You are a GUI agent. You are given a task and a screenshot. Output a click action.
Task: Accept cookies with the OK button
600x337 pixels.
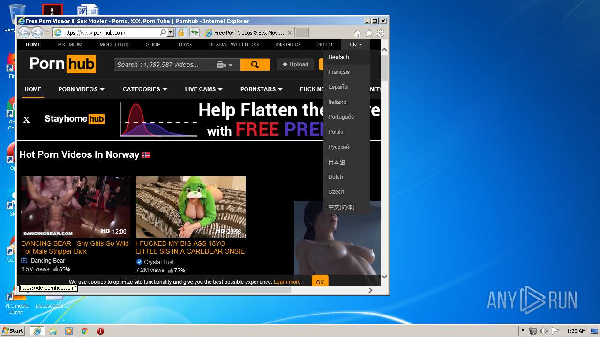pyautogui.click(x=320, y=281)
